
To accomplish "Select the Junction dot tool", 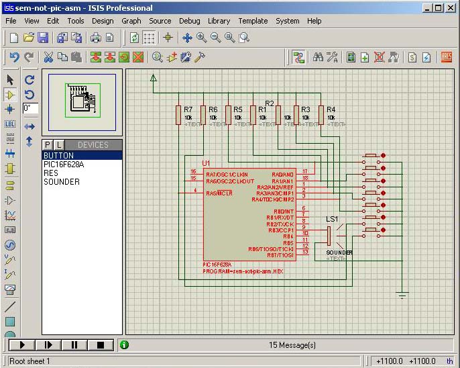I will (10, 109).
